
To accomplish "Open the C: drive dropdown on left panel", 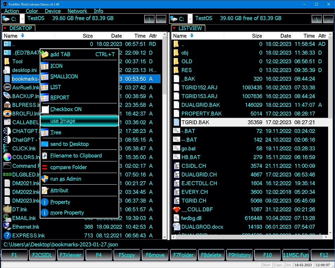I will (x=21, y=19).
